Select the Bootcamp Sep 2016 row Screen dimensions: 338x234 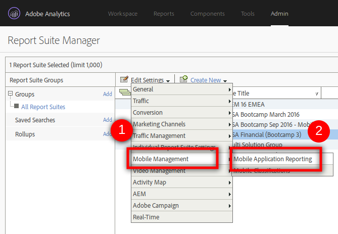tap(285, 125)
